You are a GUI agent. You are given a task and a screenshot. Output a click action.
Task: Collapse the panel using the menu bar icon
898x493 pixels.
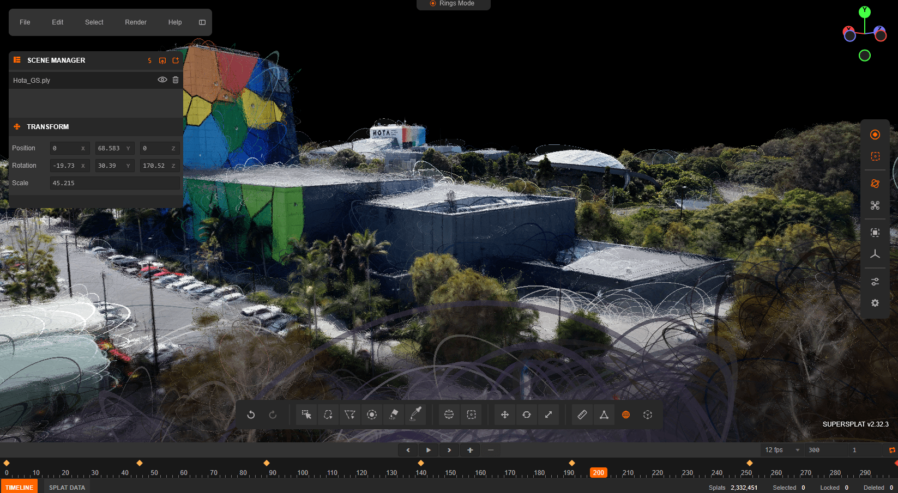pos(202,22)
